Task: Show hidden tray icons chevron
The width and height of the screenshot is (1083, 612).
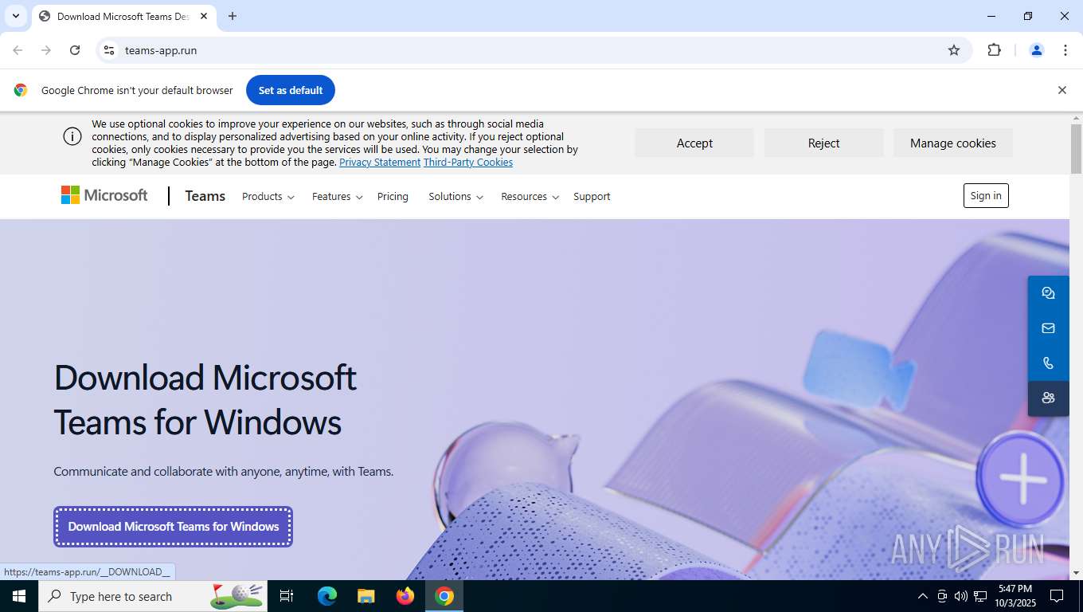Action: [x=923, y=596]
